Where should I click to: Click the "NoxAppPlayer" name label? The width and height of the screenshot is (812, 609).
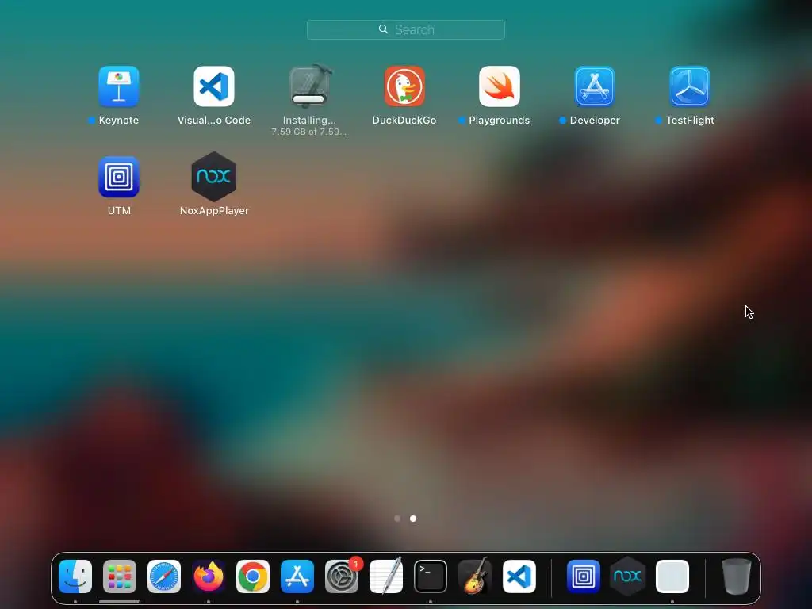point(214,211)
